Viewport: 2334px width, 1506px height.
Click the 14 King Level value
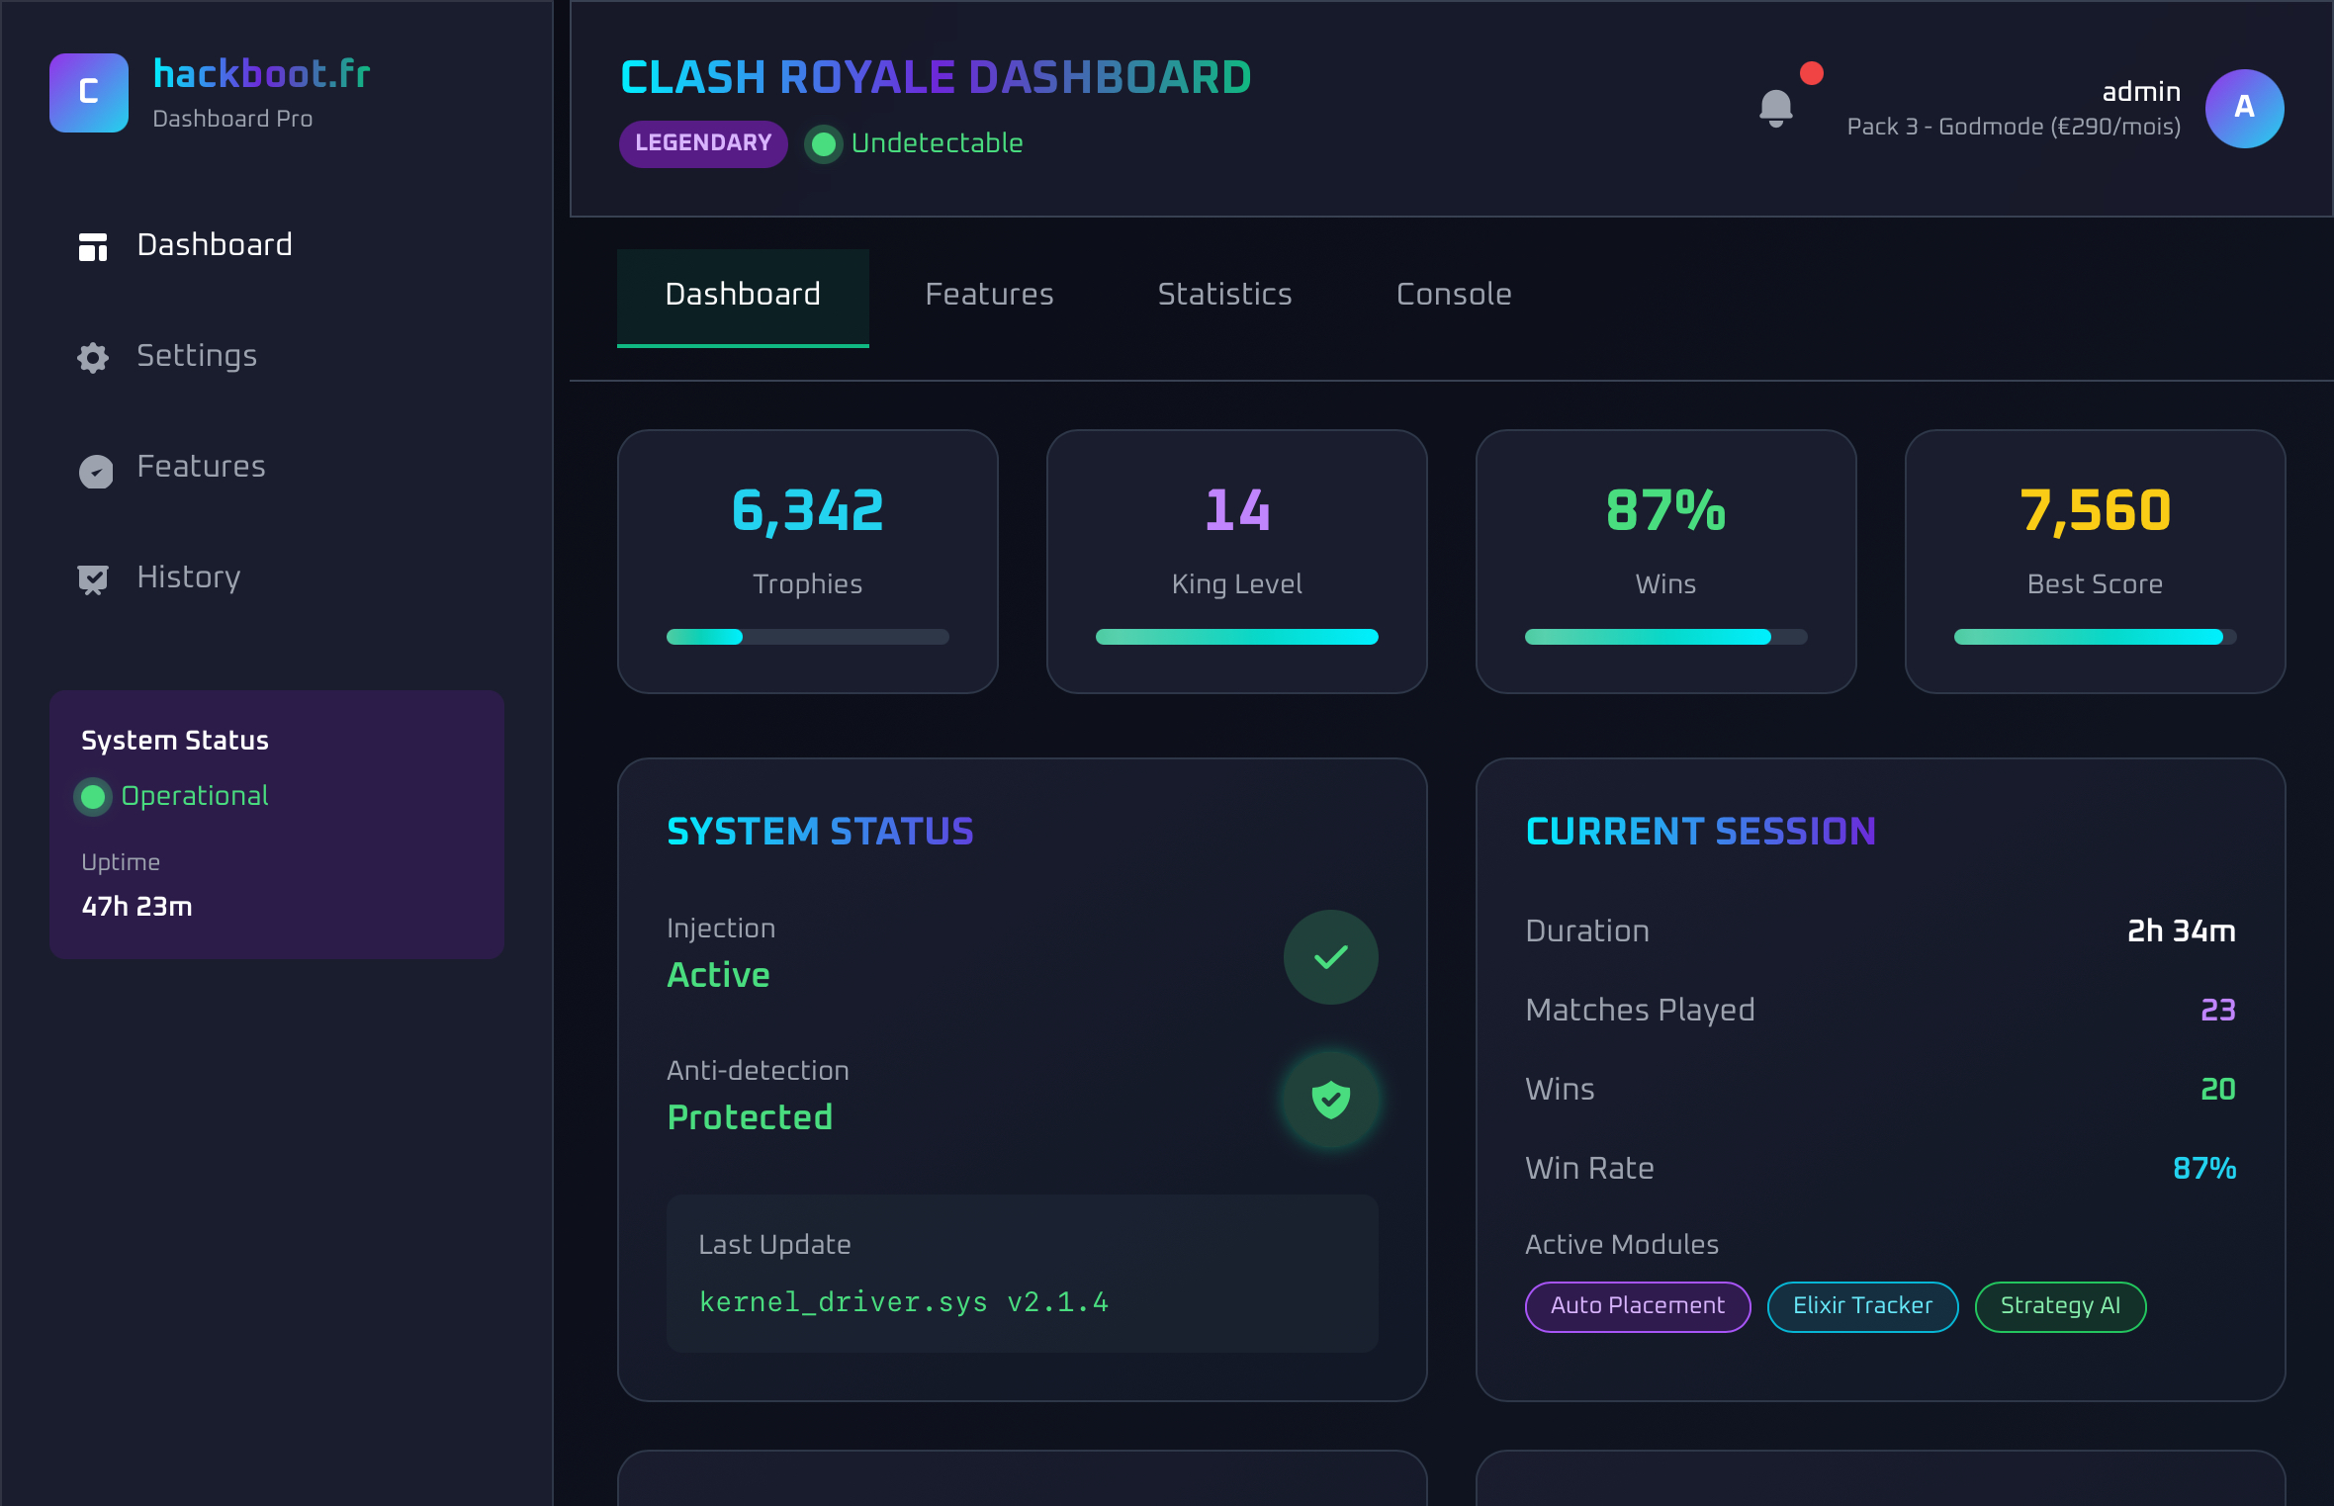pos(1237,511)
